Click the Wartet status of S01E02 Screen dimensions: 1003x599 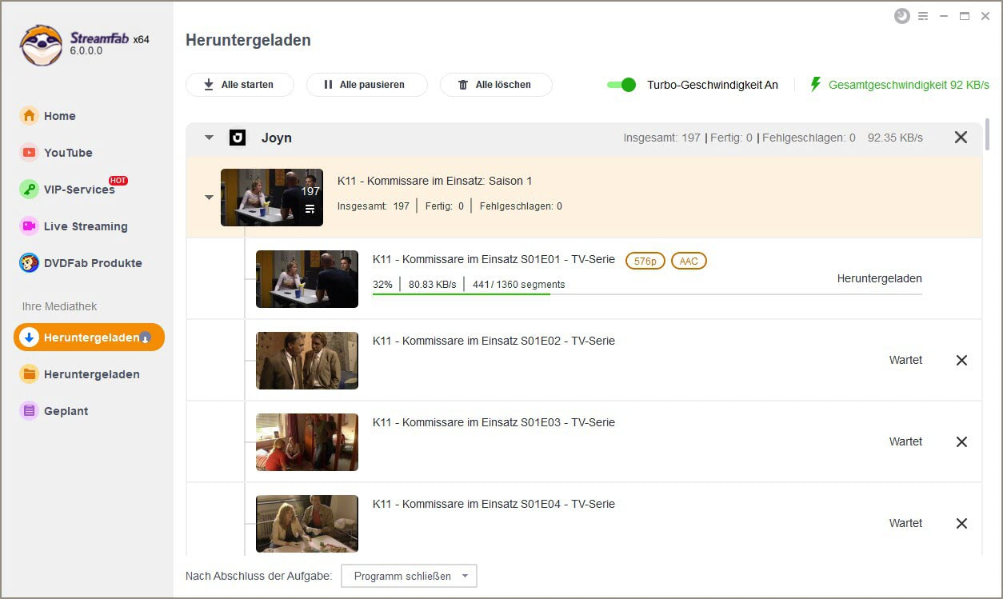(x=905, y=361)
